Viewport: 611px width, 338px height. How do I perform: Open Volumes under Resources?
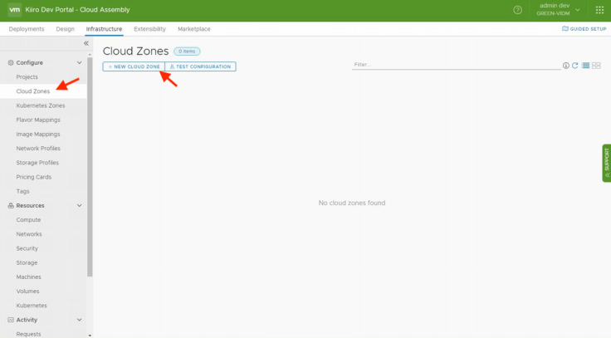[27, 291]
